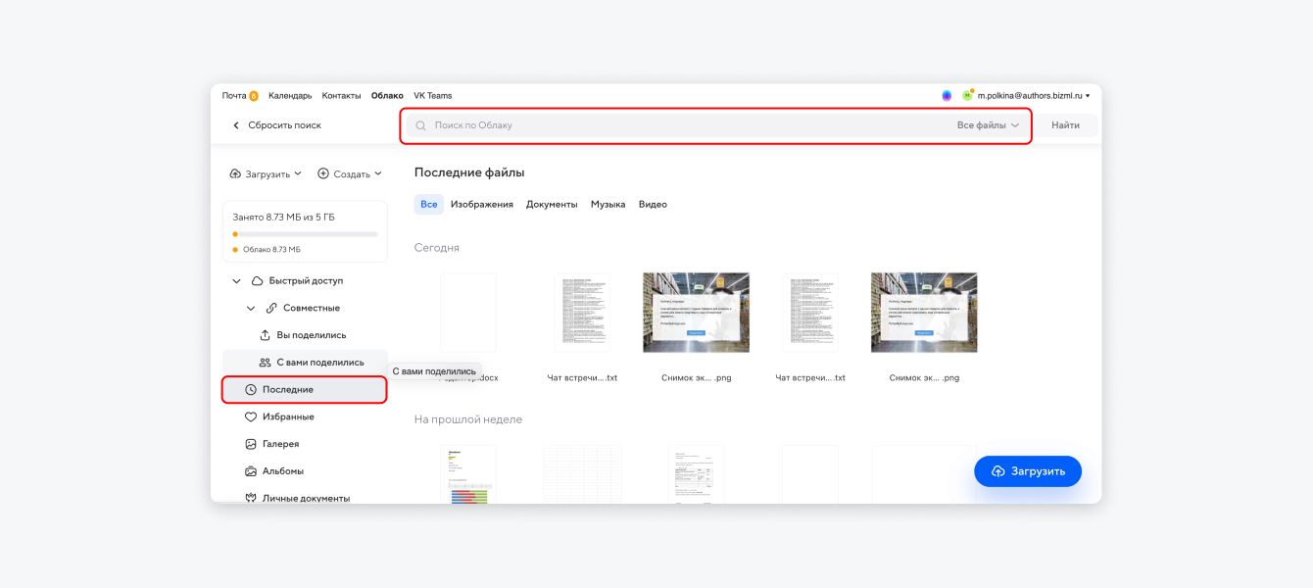1313x588 pixels.
Task: Click the clock icon next to Последние
Action: [x=251, y=390]
